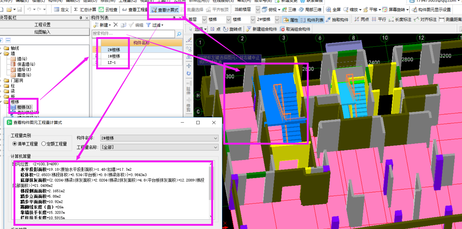
Task: Select 墙(Q) tree item
Action: pos(19,59)
